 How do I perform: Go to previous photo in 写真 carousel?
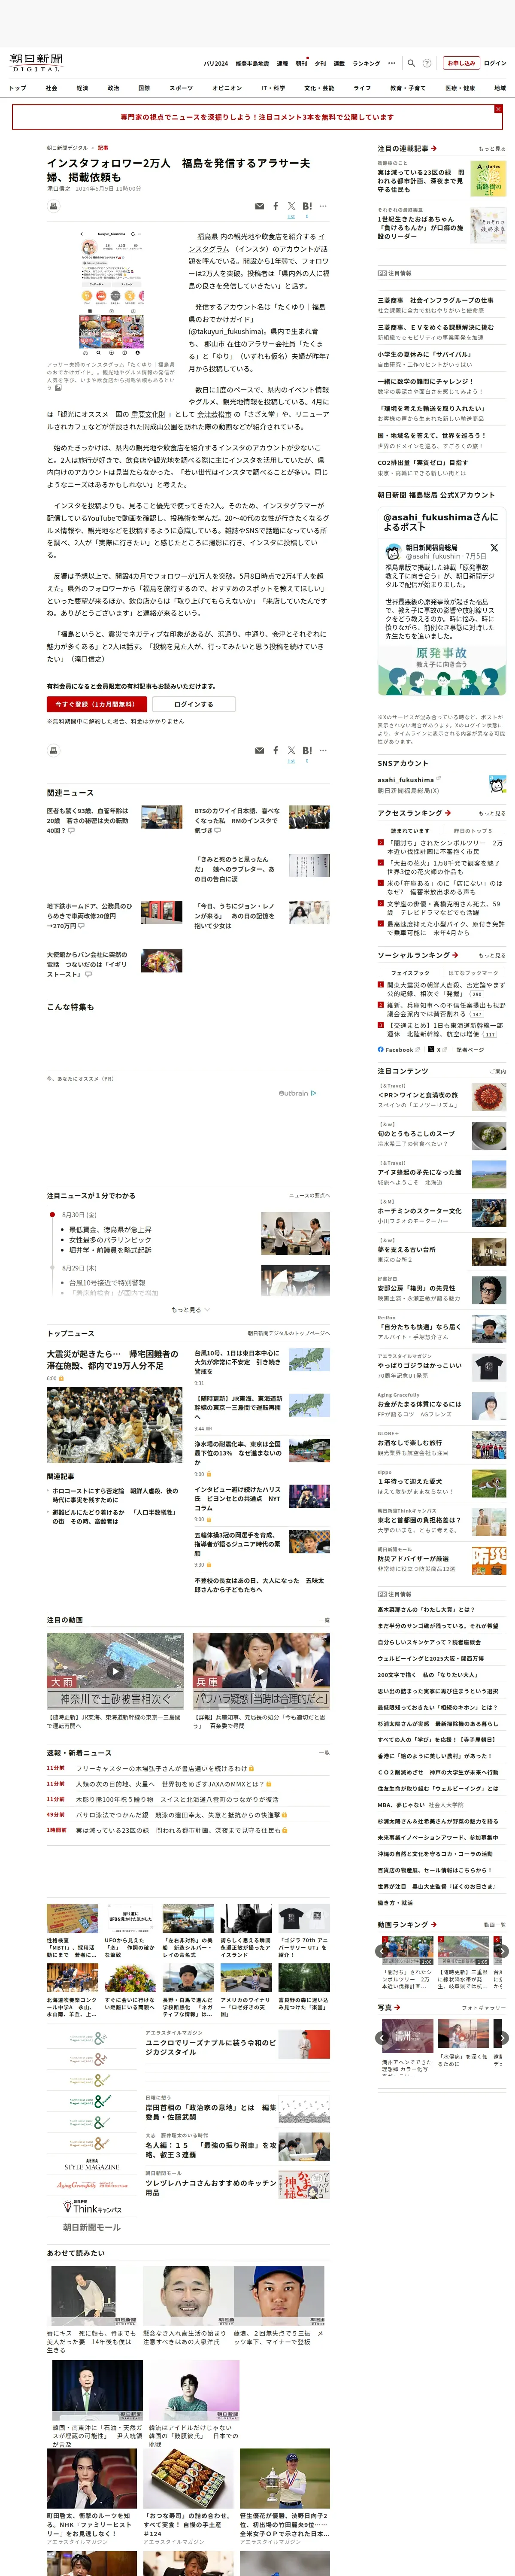point(382,2037)
